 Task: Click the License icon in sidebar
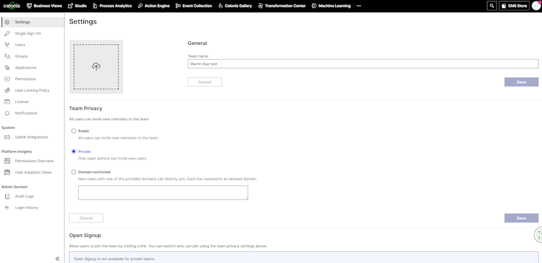click(7, 102)
